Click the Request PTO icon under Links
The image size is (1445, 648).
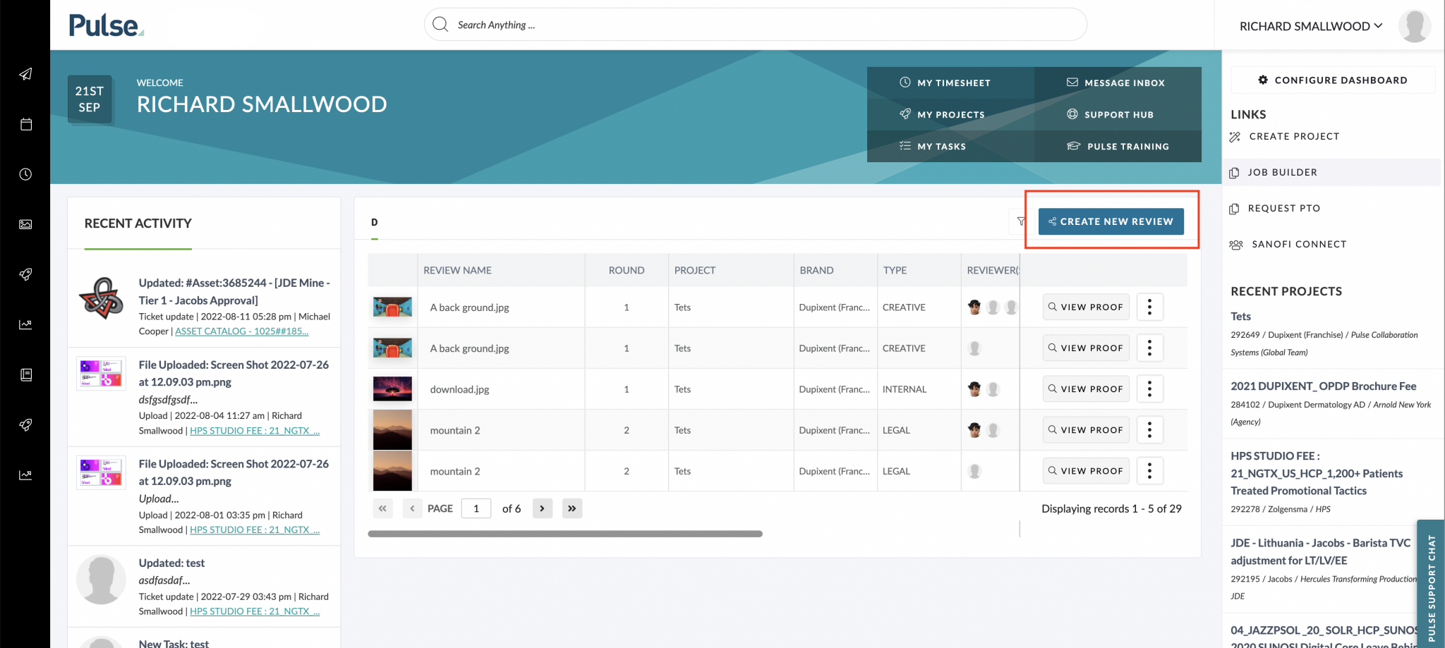[1235, 208]
